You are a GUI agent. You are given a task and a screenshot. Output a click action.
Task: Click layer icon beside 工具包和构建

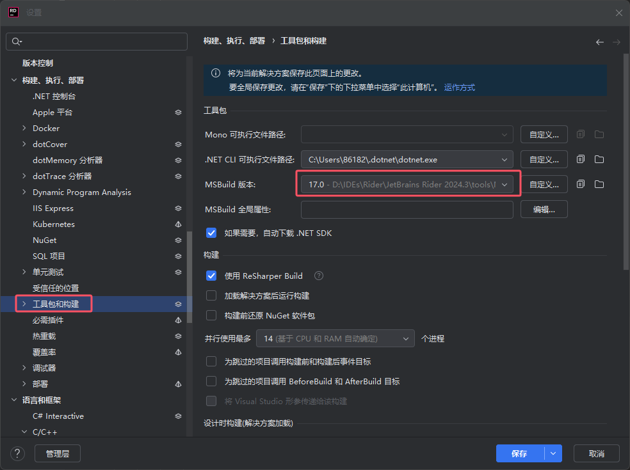[x=178, y=304]
